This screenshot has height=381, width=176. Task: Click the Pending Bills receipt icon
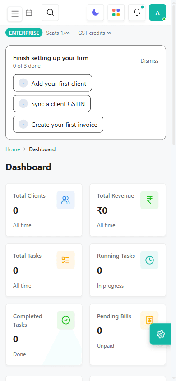tap(149, 320)
